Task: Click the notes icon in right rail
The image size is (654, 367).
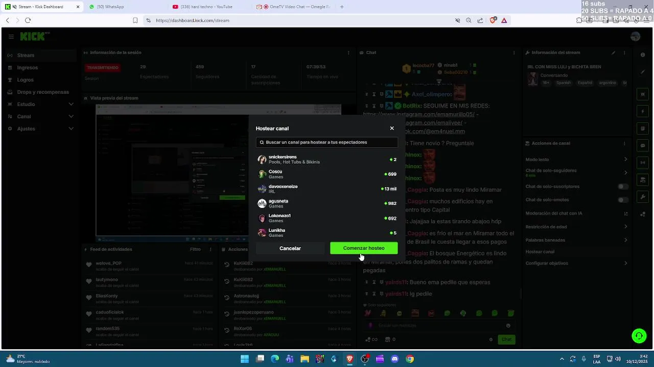Action: coord(643,128)
